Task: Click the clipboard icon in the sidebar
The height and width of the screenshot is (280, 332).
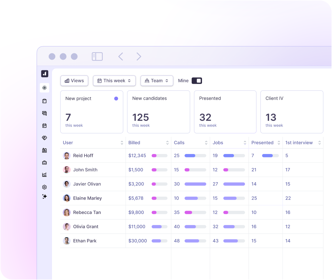Action: 44,101
